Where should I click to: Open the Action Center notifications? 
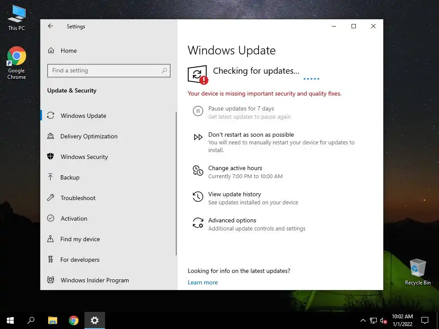click(x=425, y=320)
